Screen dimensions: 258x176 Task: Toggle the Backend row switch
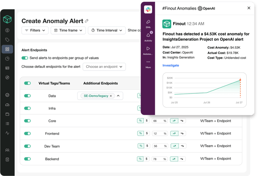click(28, 159)
